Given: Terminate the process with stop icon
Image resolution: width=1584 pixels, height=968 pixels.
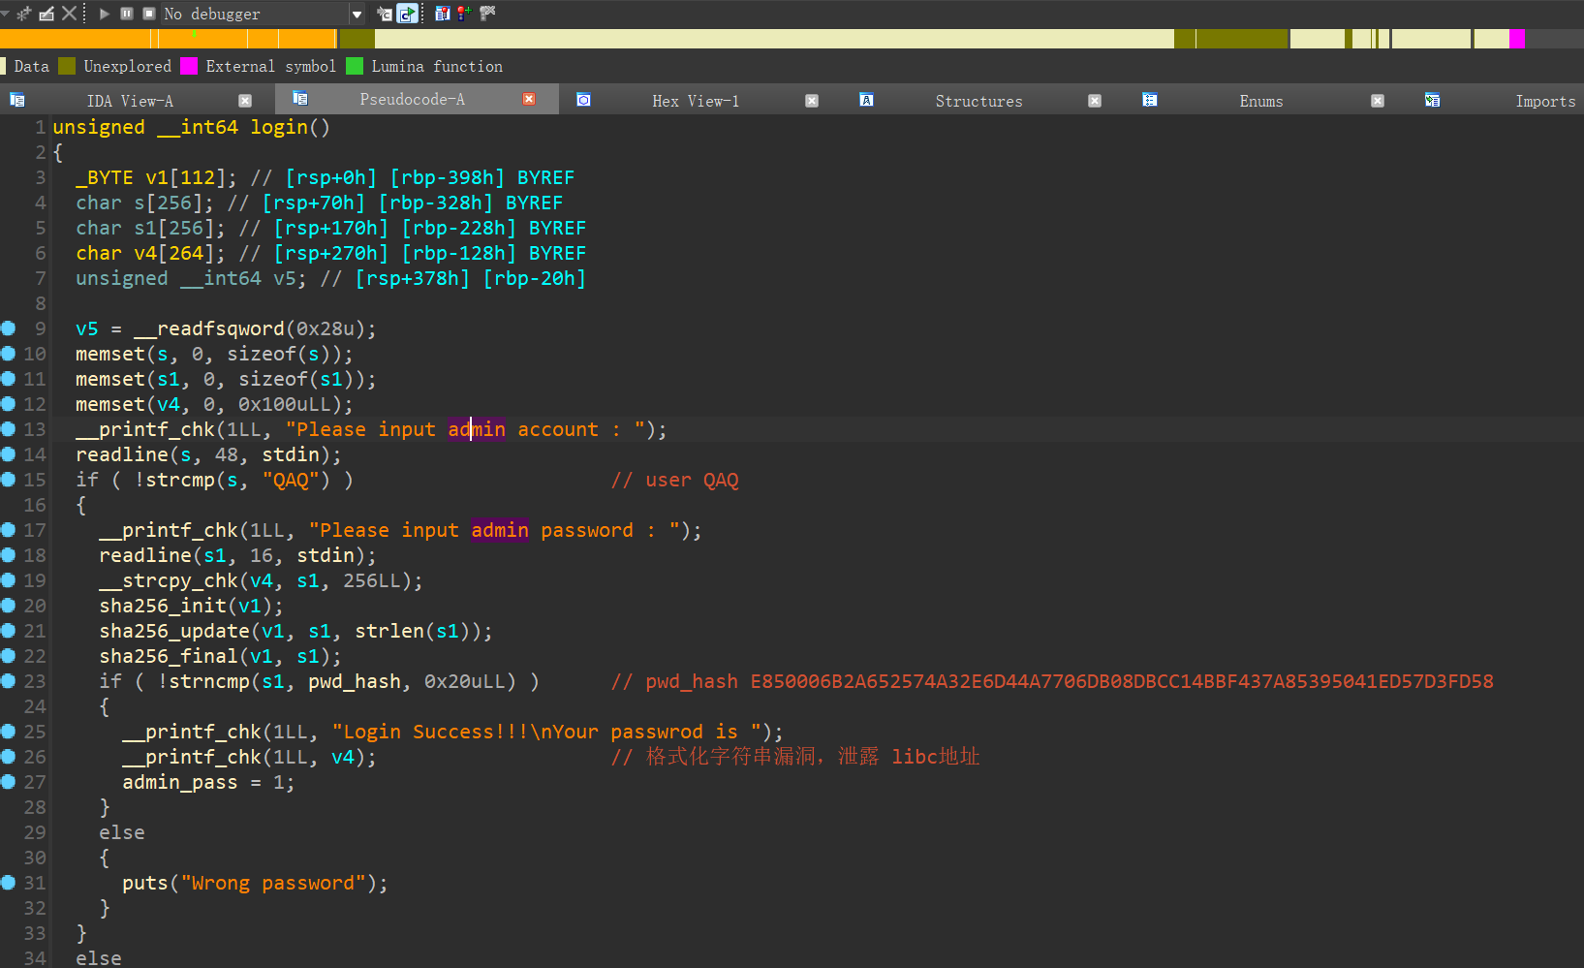Looking at the screenshot, I should click(149, 14).
